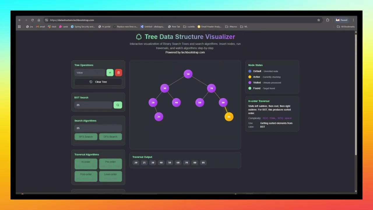Click the site info icon in address bar
Screen dimensions: 373x210
click(x=46, y=20)
